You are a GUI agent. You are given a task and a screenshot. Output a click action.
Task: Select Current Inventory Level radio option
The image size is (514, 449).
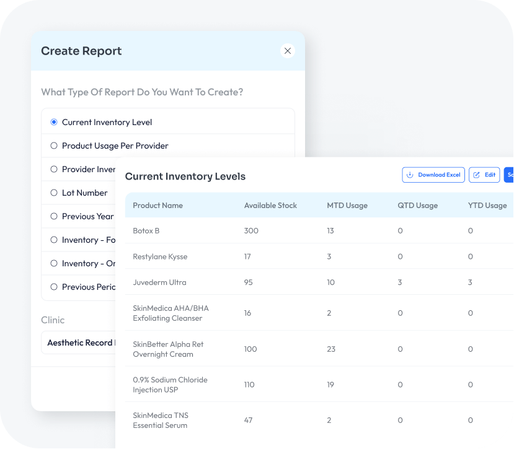tap(54, 122)
